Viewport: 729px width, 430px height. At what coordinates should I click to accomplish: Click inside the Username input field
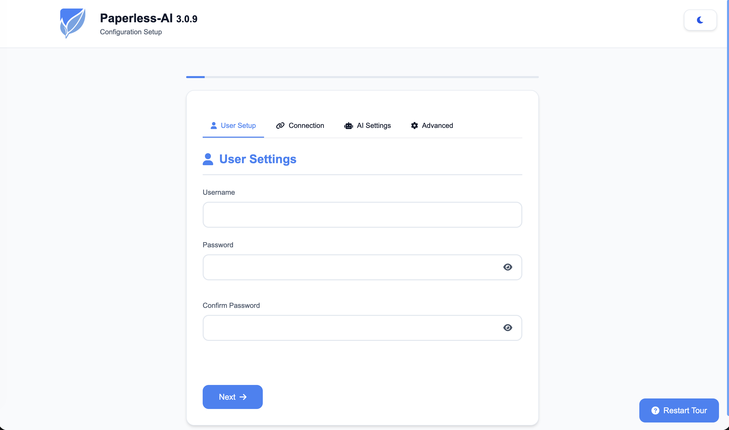tap(362, 214)
